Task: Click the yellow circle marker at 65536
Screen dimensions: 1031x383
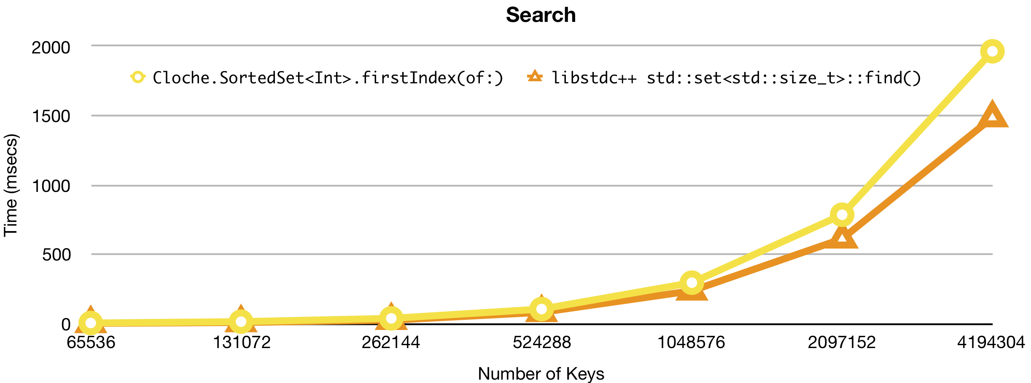Action: point(91,323)
